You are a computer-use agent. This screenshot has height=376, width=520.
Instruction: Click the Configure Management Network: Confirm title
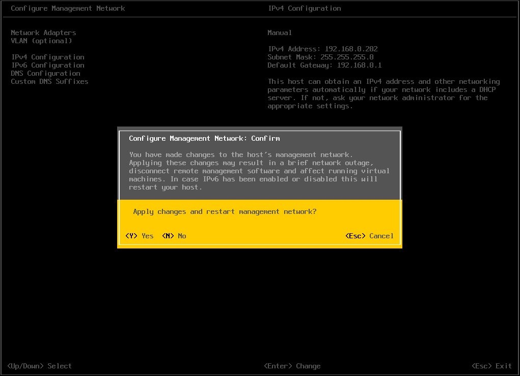[204, 138]
